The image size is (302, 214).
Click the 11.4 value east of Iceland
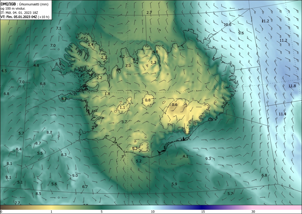[x=282, y=114]
